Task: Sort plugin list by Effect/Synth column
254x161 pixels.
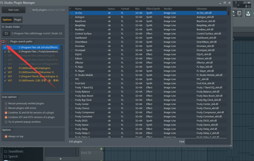Action: tap(153, 9)
